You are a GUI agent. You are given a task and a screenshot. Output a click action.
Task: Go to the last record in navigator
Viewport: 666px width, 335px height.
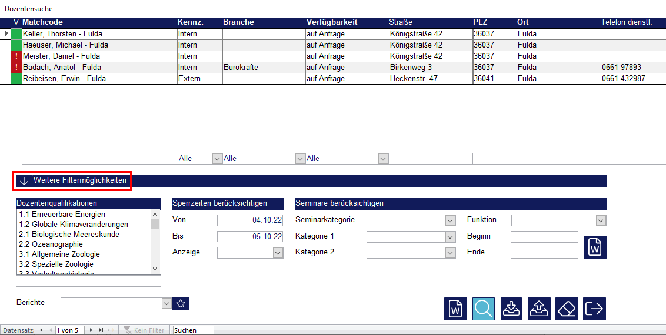(x=101, y=330)
